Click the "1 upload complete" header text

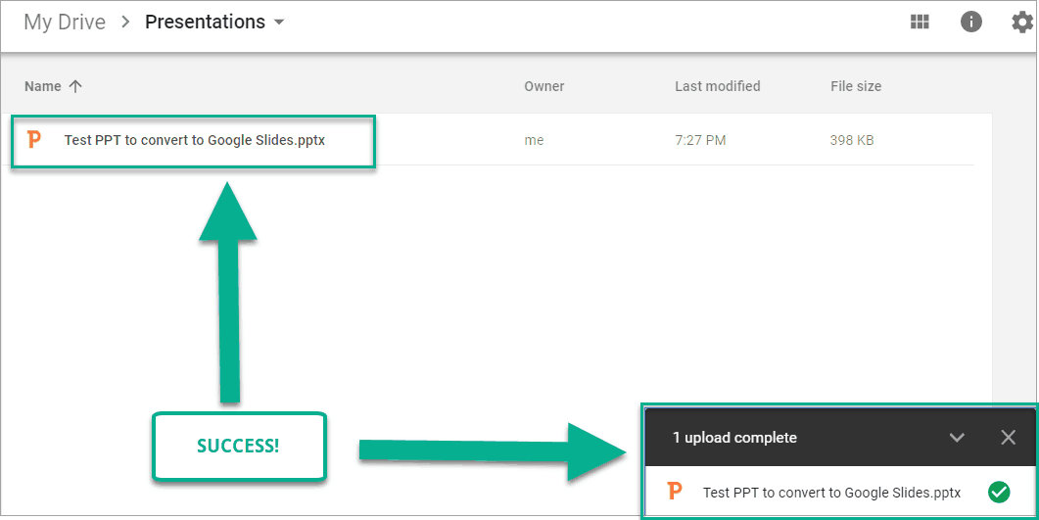[x=734, y=438]
